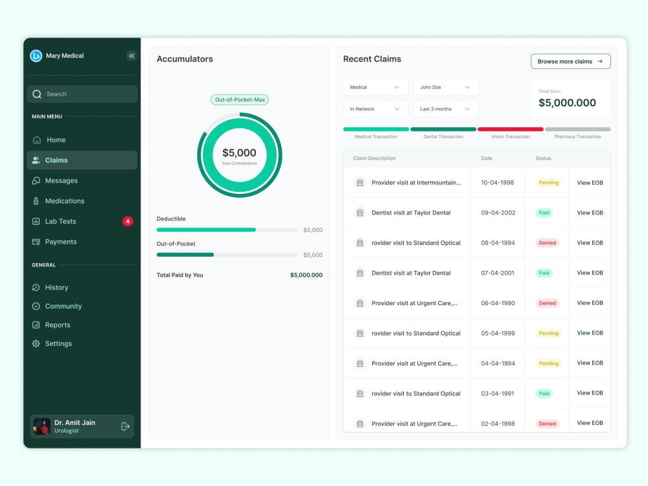The width and height of the screenshot is (648, 486).
Task: Click the Lab Tests chart icon
Action: (36, 221)
